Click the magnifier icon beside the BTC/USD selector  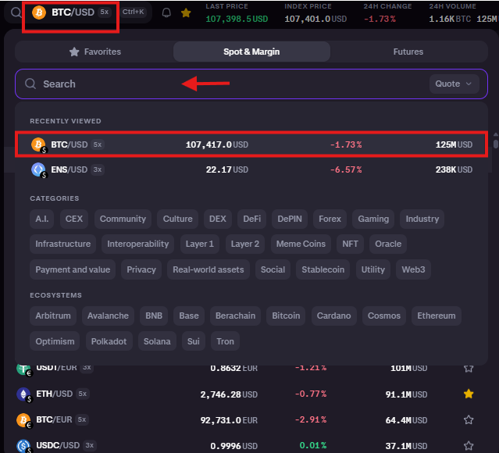click(x=16, y=12)
